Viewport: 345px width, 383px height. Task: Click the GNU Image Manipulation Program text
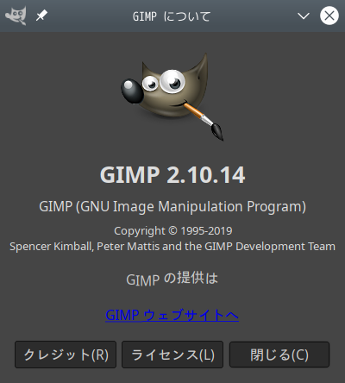click(172, 207)
